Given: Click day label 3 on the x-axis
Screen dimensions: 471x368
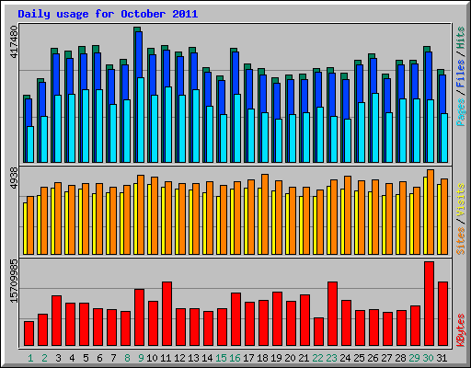Looking at the screenshot, I should [58, 358].
